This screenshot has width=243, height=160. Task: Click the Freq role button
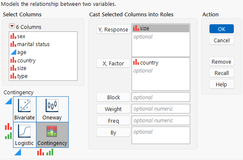(113, 121)
